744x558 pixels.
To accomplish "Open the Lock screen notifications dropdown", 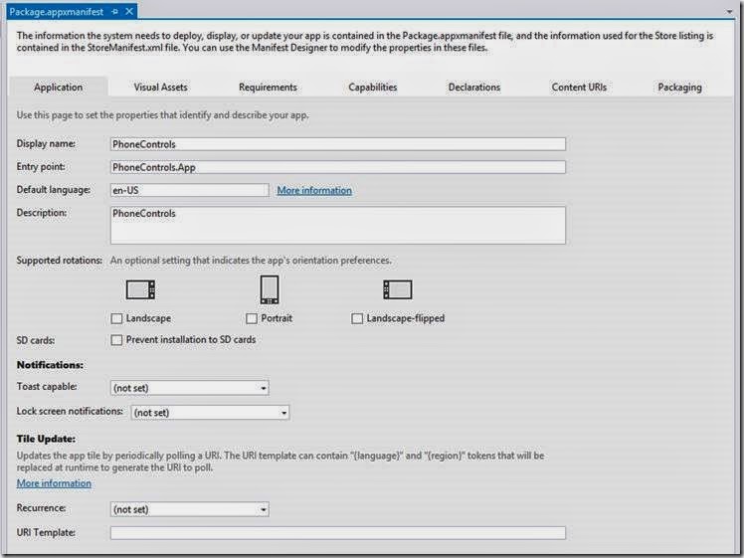I will pos(210,413).
